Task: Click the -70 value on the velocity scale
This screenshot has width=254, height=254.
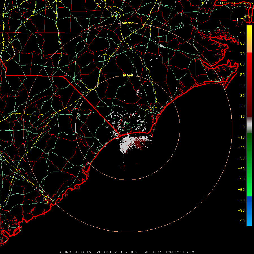Action: tap(241, 200)
